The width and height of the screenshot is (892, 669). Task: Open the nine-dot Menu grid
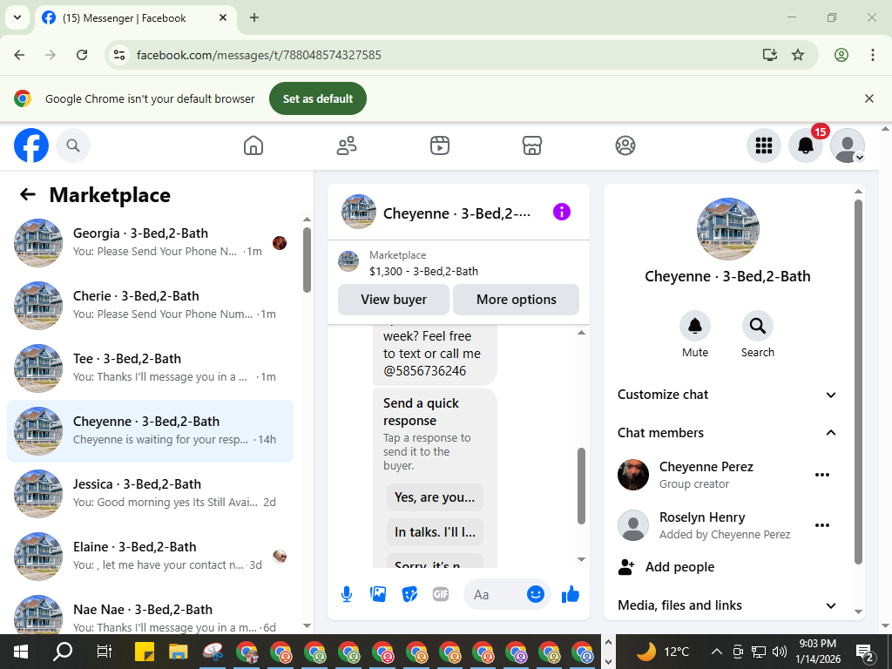[763, 145]
